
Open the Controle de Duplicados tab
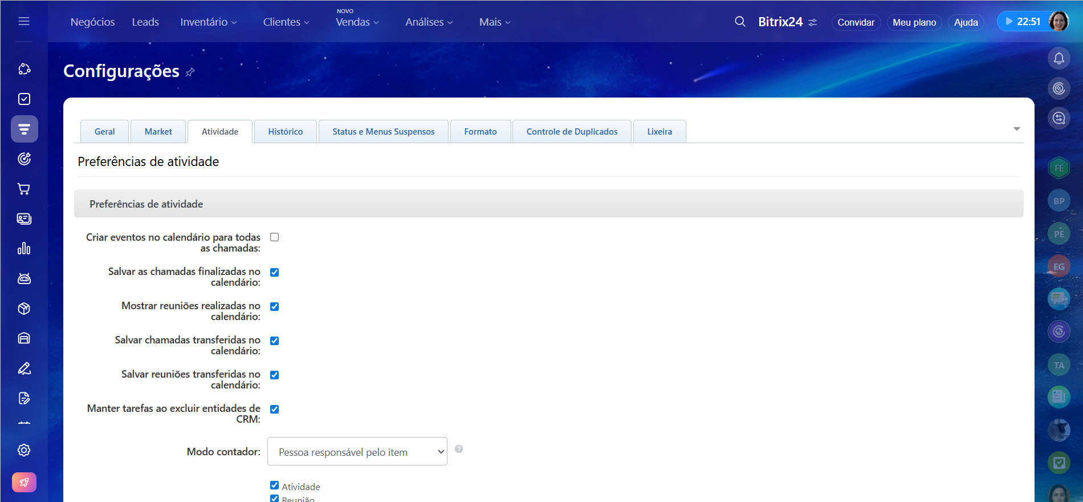tap(572, 132)
